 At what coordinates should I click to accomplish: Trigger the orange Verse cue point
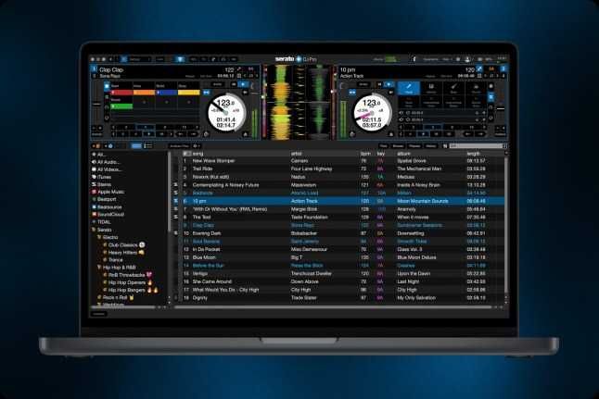tap(144, 93)
